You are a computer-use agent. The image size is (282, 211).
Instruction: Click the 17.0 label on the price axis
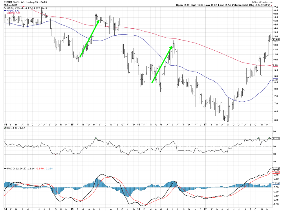[x=275, y=7]
